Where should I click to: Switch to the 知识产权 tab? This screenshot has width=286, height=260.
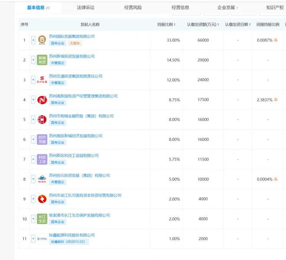(275, 8)
